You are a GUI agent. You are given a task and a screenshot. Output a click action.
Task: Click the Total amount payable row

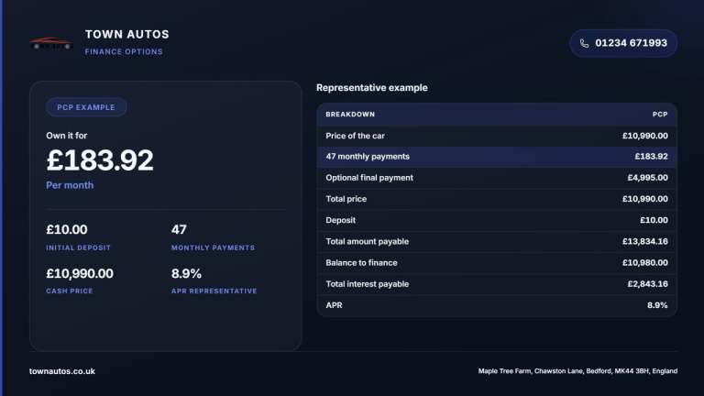pyautogui.click(x=497, y=242)
